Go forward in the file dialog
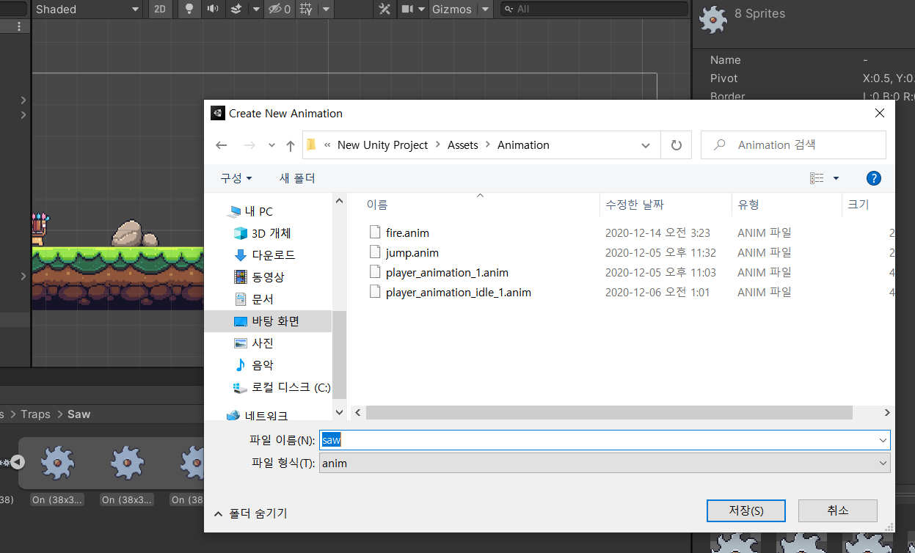This screenshot has width=915, height=553. [x=249, y=145]
